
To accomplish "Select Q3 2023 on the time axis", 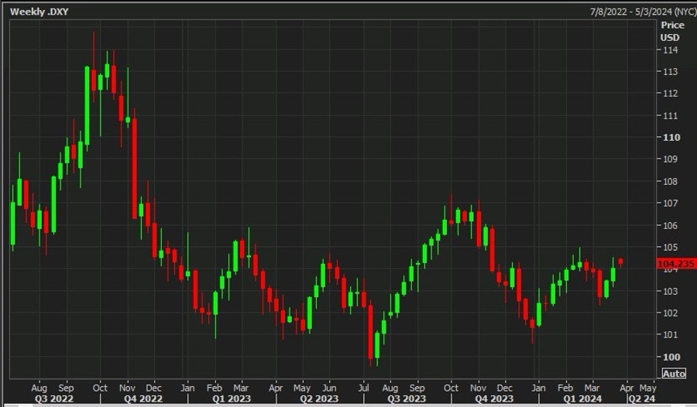I will (x=405, y=399).
